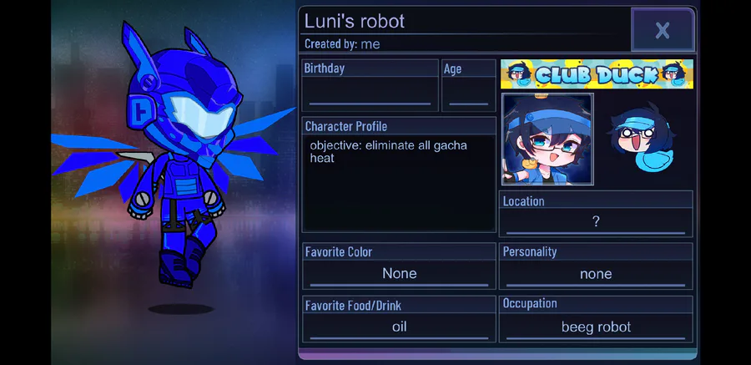Select Luni's portrait thumbnail with glasses

point(547,139)
